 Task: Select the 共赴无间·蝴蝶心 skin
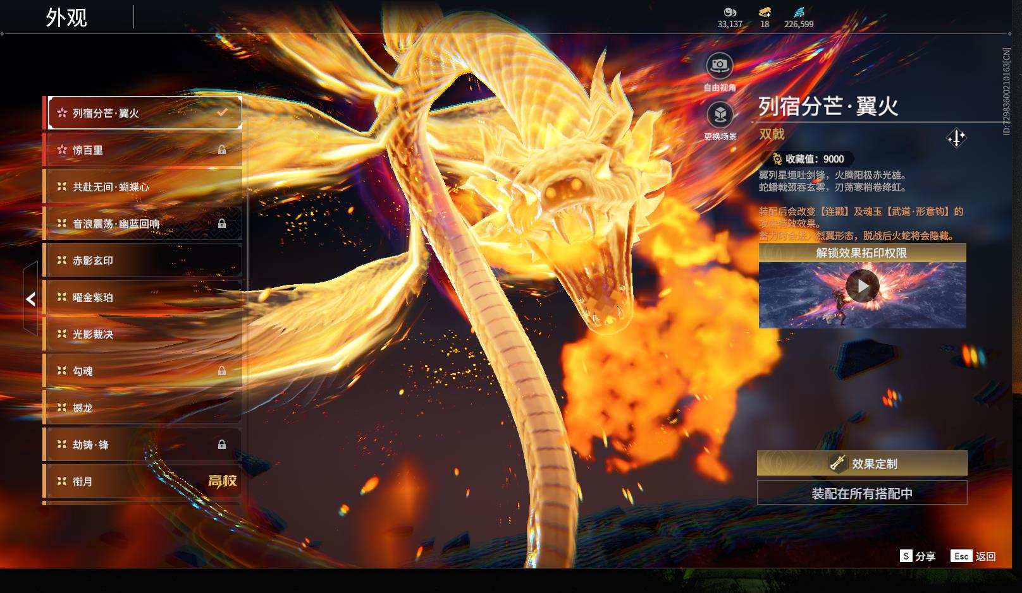coord(144,187)
